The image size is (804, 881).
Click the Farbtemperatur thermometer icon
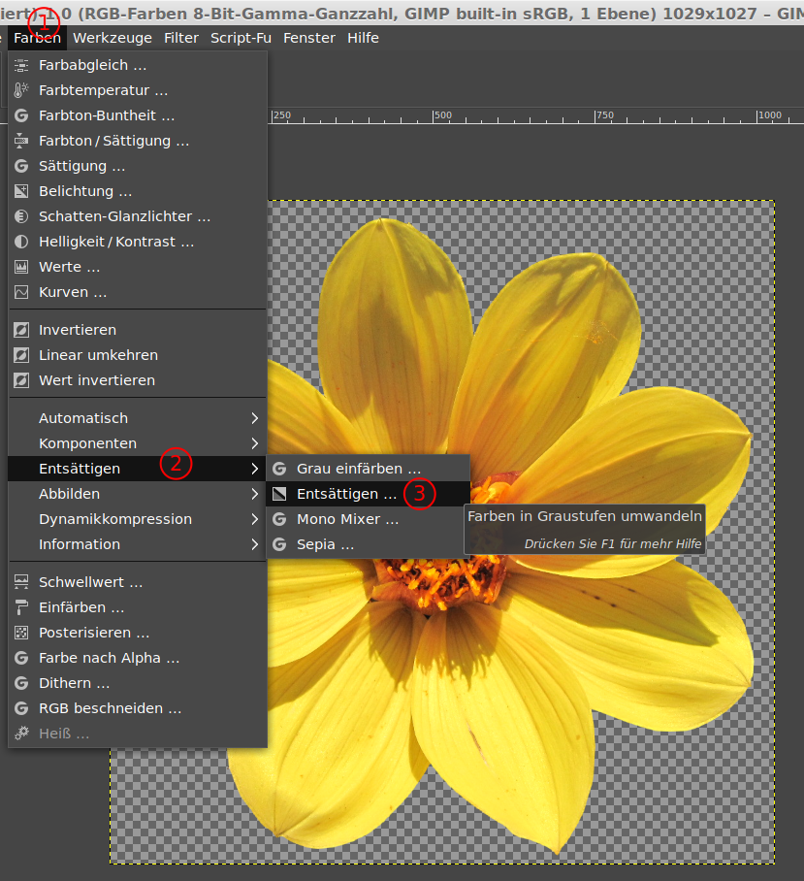click(21, 90)
